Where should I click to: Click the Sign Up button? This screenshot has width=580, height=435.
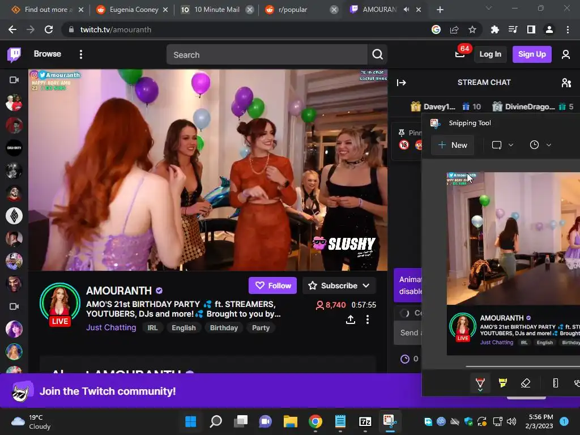[532, 54]
